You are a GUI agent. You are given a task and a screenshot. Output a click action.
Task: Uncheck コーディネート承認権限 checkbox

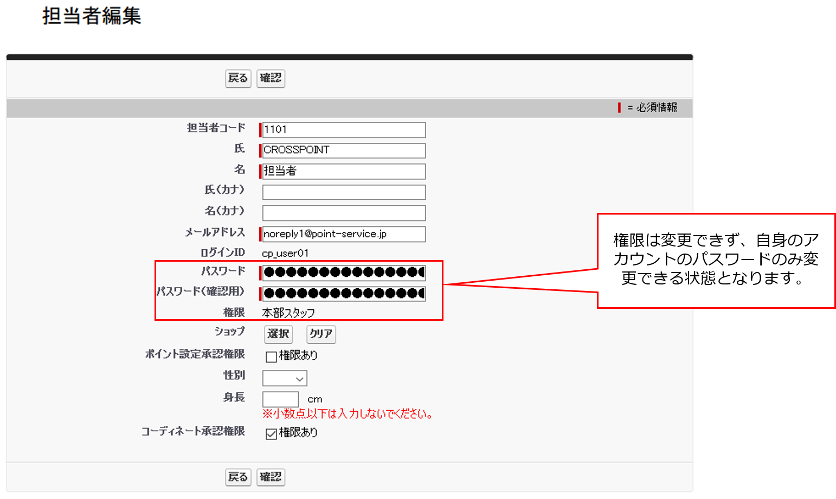(x=271, y=434)
